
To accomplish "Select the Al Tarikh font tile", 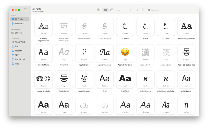I will click(x=166, y=27).
